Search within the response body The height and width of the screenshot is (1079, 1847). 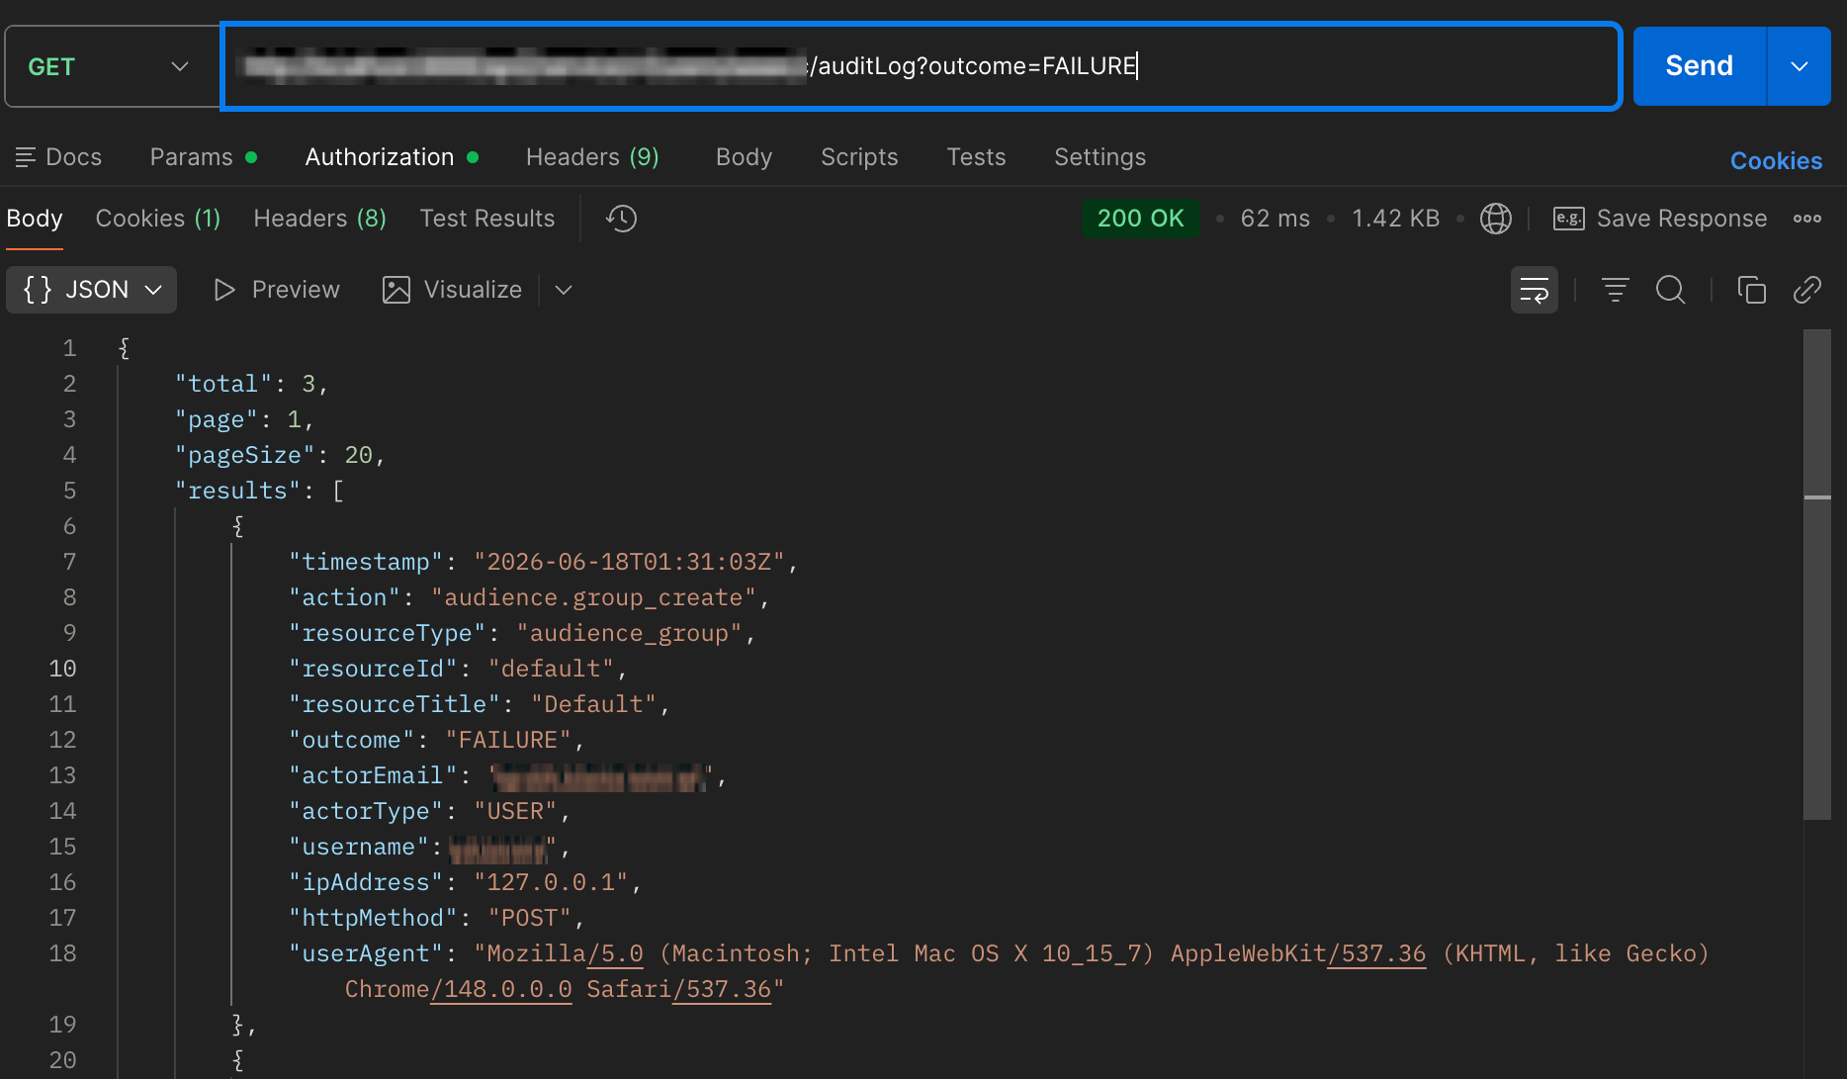[x=1670, y=290]
